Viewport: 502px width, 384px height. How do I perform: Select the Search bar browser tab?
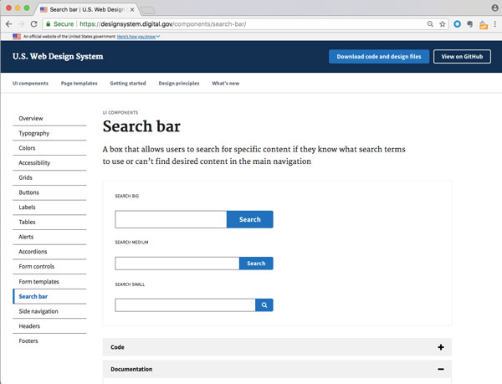[87, 9]
